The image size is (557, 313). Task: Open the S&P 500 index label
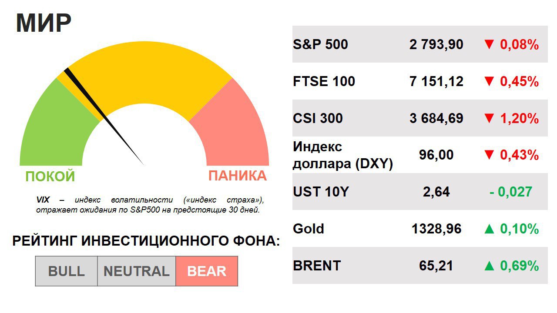[x=320, y=44]
